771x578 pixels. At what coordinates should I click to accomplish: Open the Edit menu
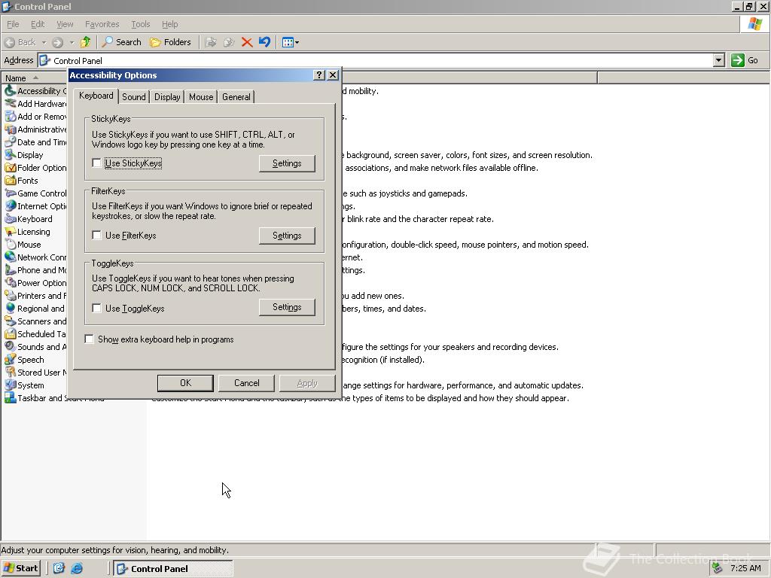click(x=38, y=24)
